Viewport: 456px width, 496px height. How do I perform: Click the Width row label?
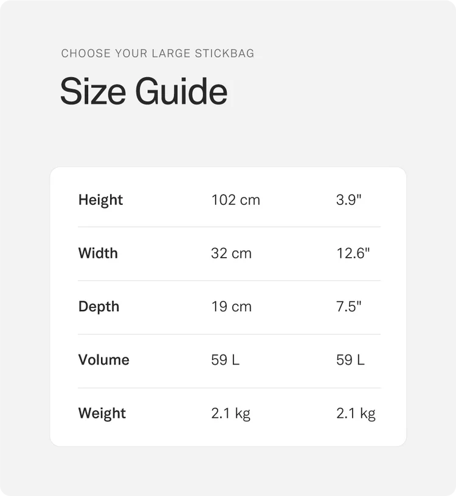tap(98, 253)
